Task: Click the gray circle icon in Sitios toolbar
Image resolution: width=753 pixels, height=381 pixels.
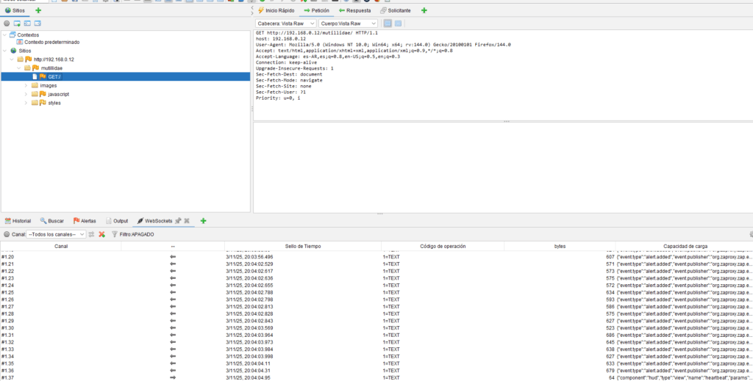Action: pyautogui.click(x=7, y=23)
